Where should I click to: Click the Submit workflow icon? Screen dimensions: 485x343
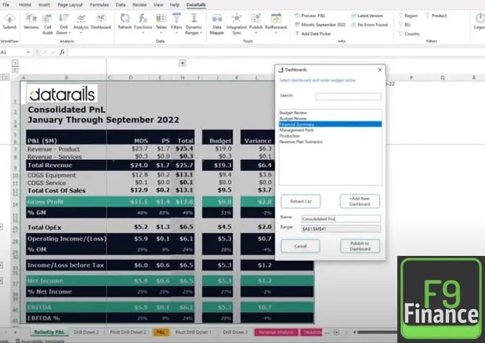pos(9,21)
